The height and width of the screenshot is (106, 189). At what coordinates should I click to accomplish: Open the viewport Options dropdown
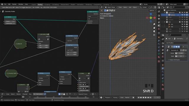coord(152,11)
